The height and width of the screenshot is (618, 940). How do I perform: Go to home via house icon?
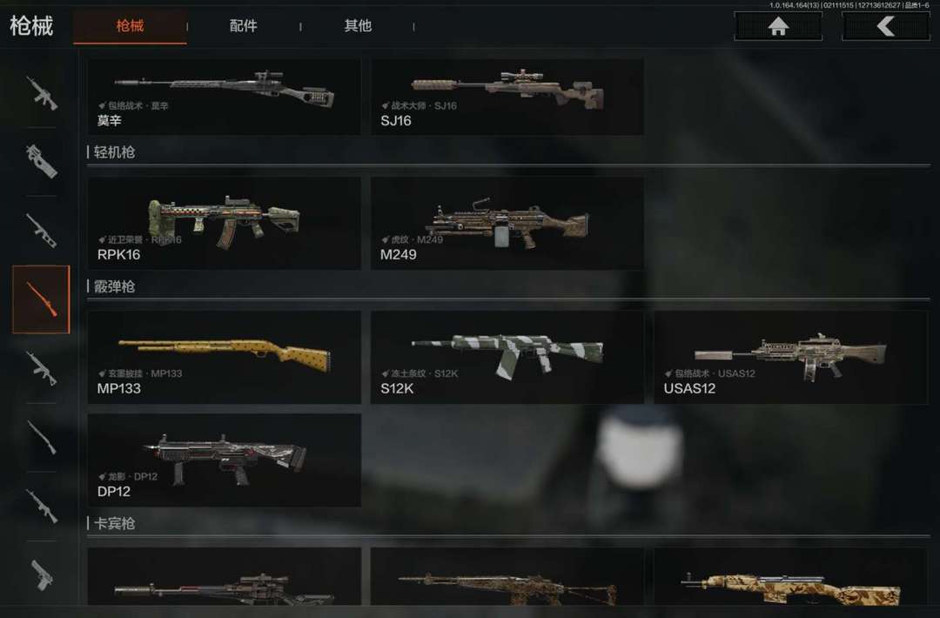pos(778,26)
